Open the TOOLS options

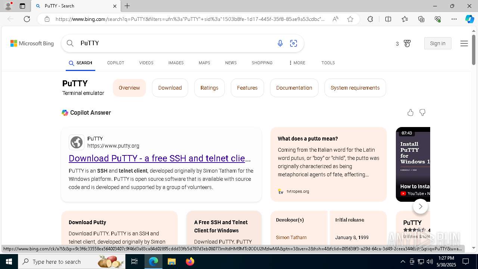[328, 63]
